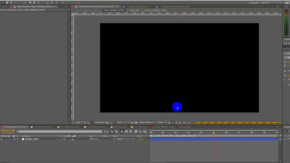The height and width of the screenshot is (163, 290).
Task: Open blending Mode dropdown for Change_colors
Action: pyautogui.click(x=94, y=139)
